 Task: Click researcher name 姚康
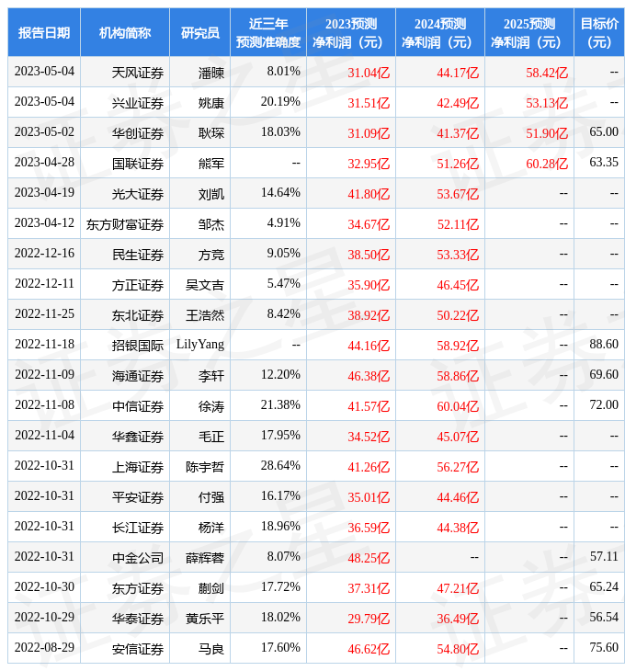click(211, 103)
